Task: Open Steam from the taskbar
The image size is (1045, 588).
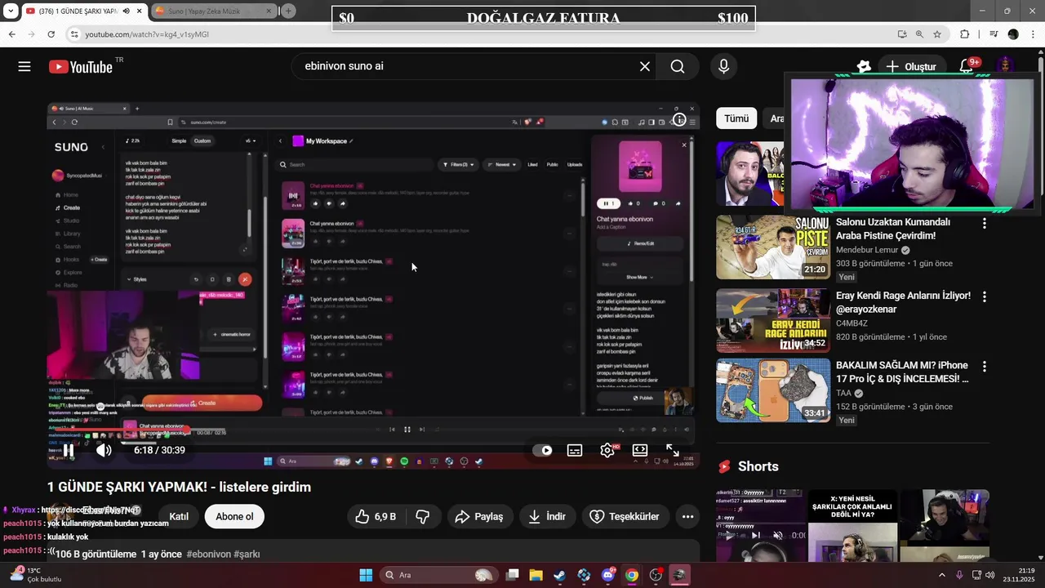Action: 559,575
